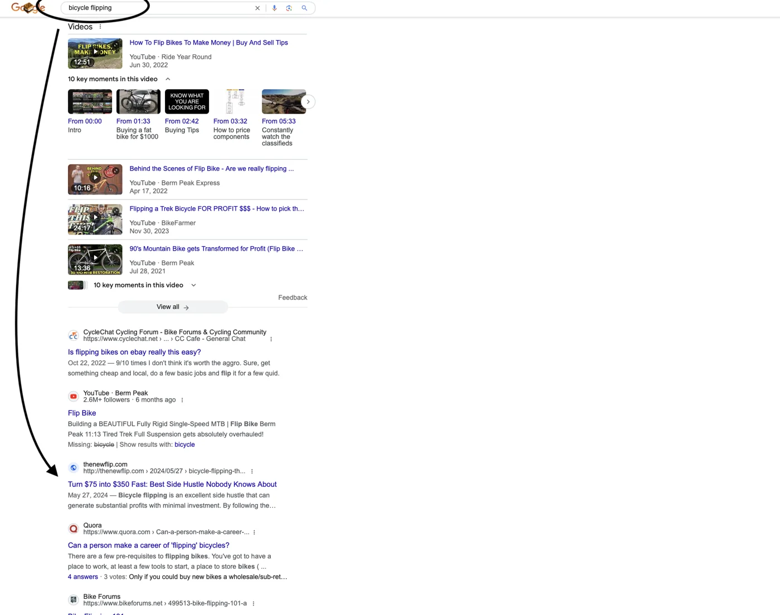
Task: Click the cyclechat.net URL breadcrumb
Action: pyautogui.click(x=164, y=339)
